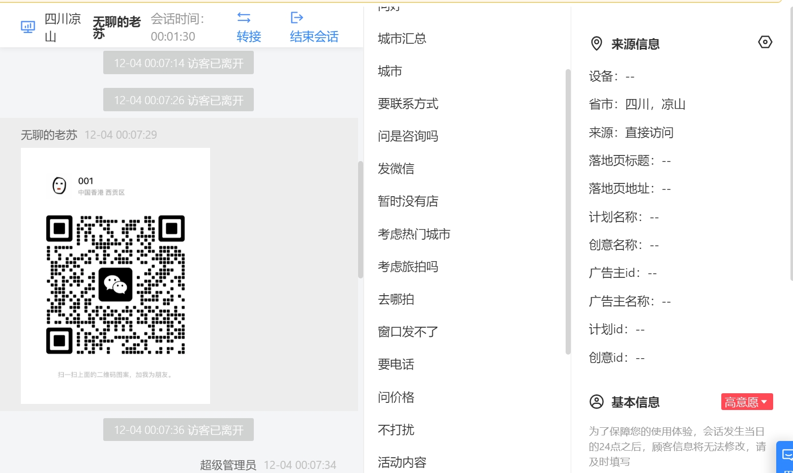Image resolution: width=793 pixels, height=473 pixels.
Task: Click the 基本信息 section heading
Action: 635,402
